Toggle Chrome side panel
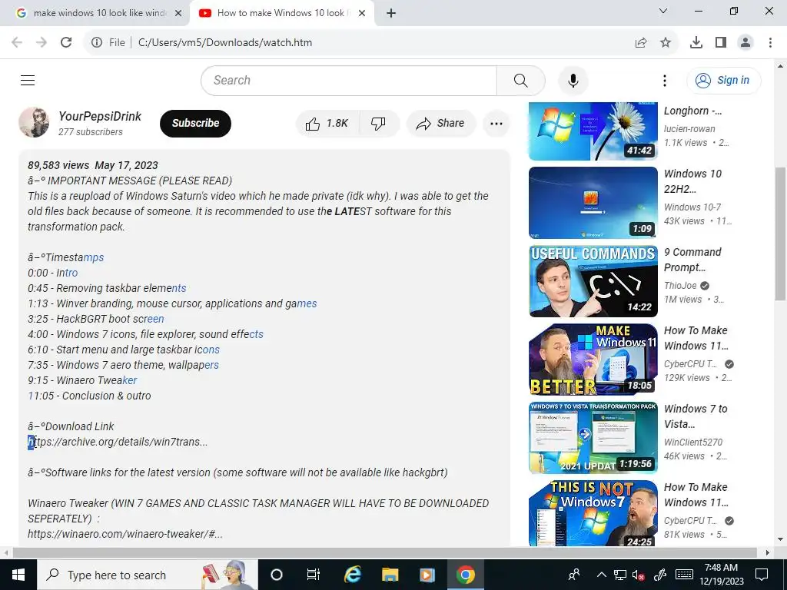Image resolution: width=787 pixels, height=590 pixels. pyautogui.click(x=721, y=43)
